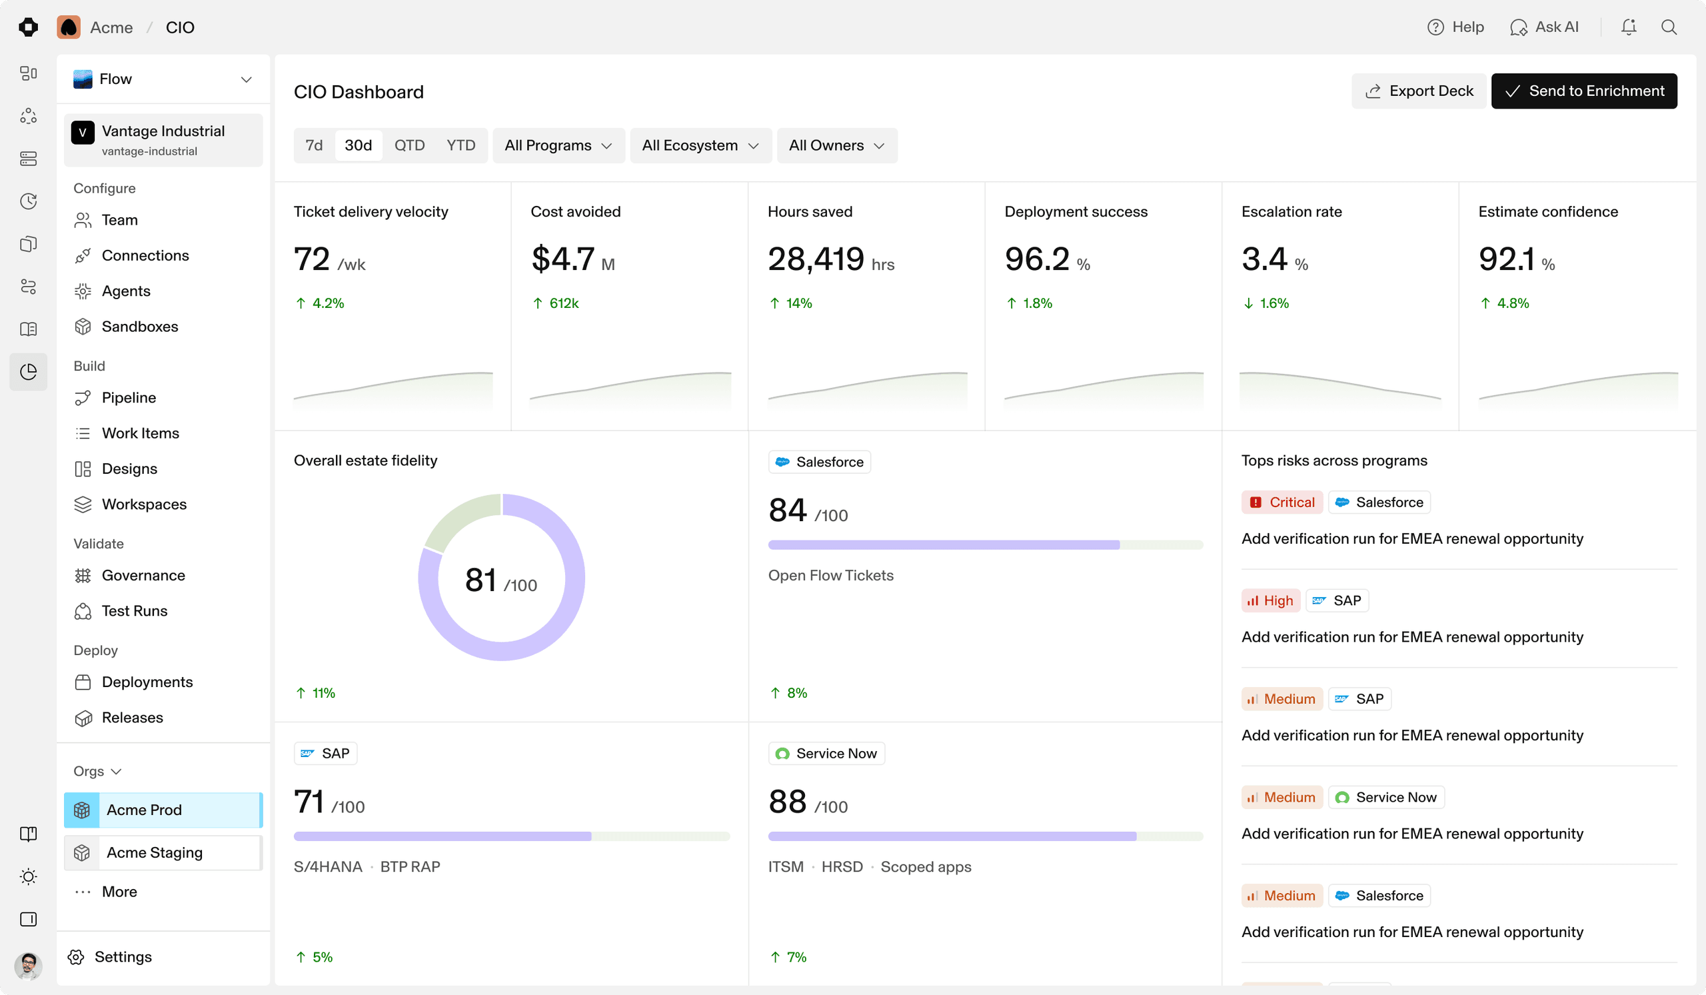This screenshot has width=1706, height=995.
Task: Click the search magnifier icon
Action: 1669,27
